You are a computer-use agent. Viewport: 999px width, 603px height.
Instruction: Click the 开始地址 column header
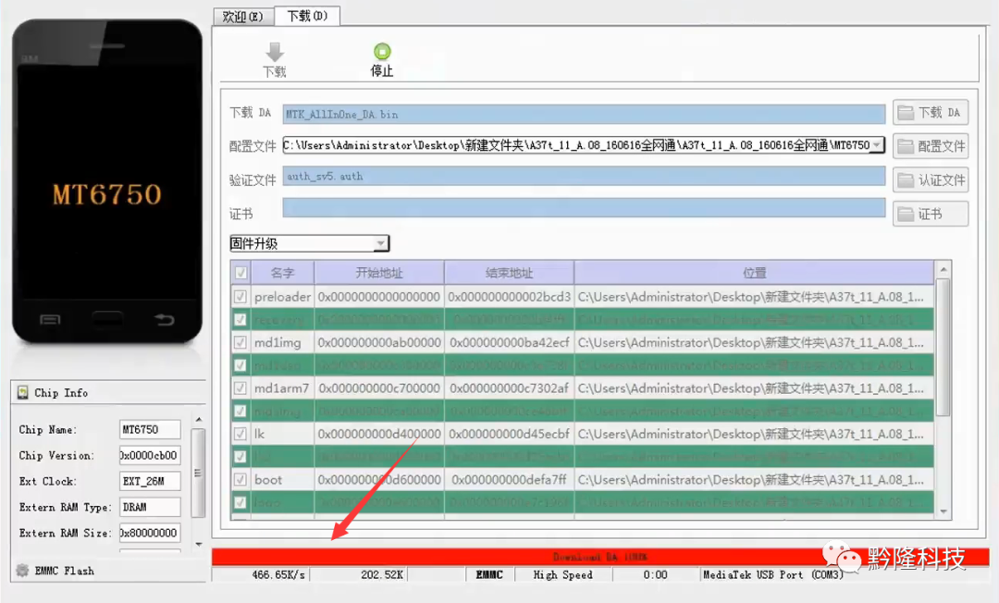pyautogui.click(x=379, y=273)
